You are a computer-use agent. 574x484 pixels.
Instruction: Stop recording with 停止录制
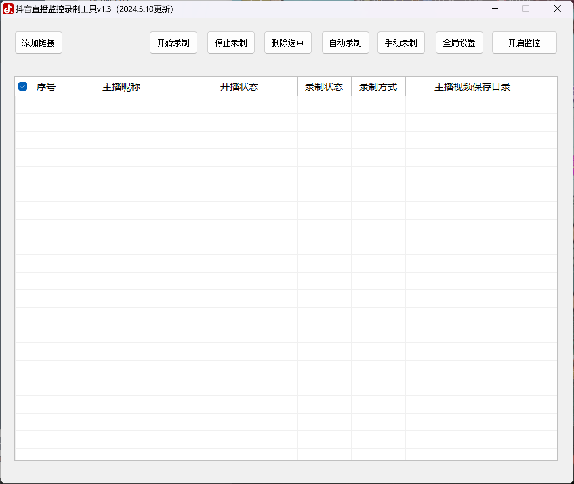tap(231, 43)
